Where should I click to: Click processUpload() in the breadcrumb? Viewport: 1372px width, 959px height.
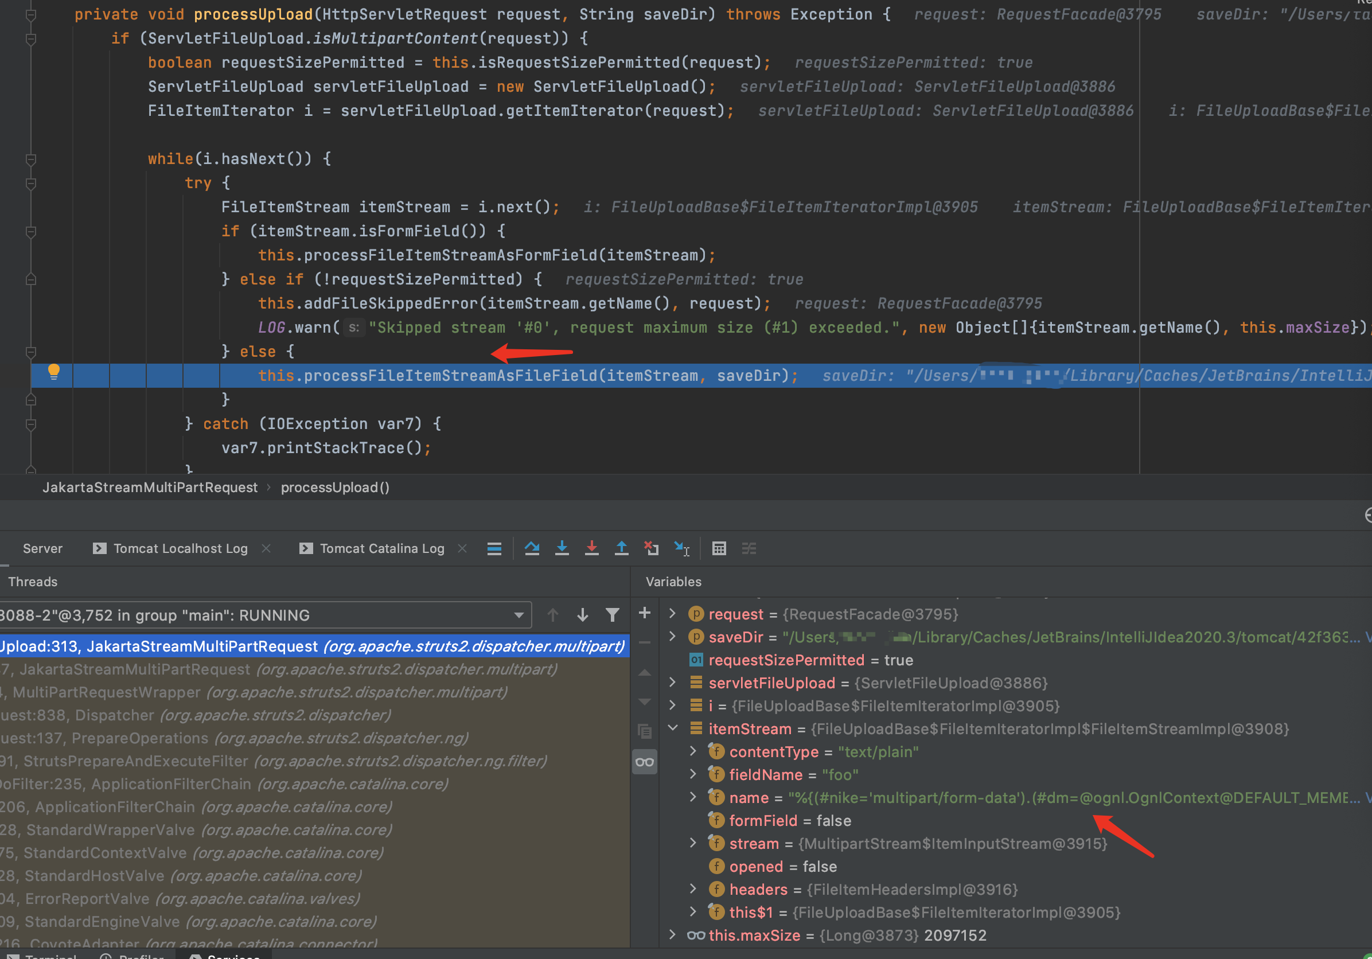(335, 487)
